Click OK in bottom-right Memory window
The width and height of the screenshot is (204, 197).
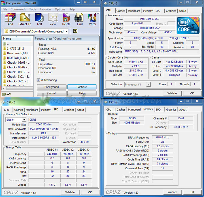(x=192, y=192)
